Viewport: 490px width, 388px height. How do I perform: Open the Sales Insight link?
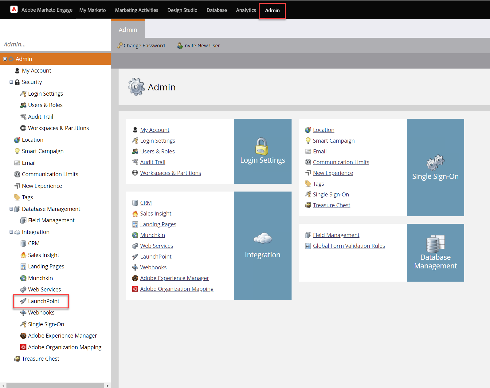156,214
